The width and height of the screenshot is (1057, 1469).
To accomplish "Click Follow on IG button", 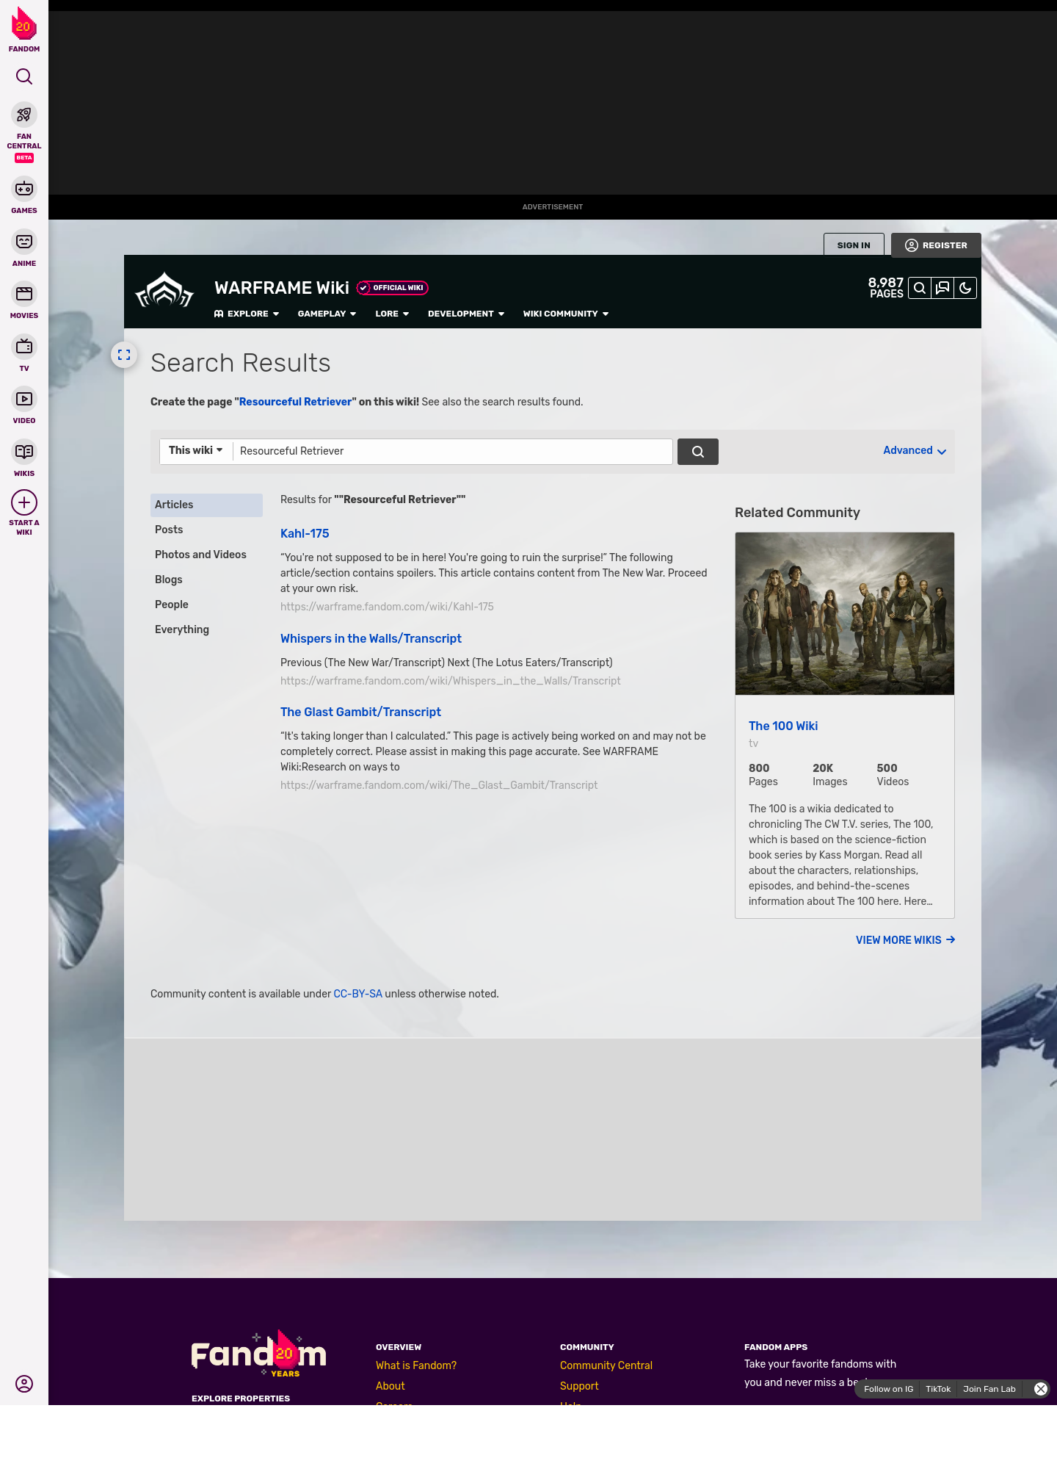I will click(x=889, y=1389).
